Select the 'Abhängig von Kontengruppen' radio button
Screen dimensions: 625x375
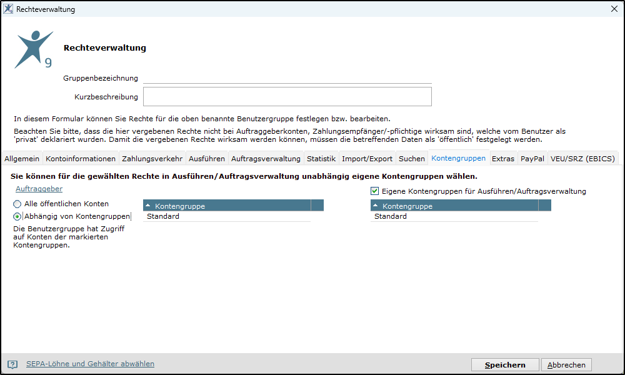click(x=17, y=216)
